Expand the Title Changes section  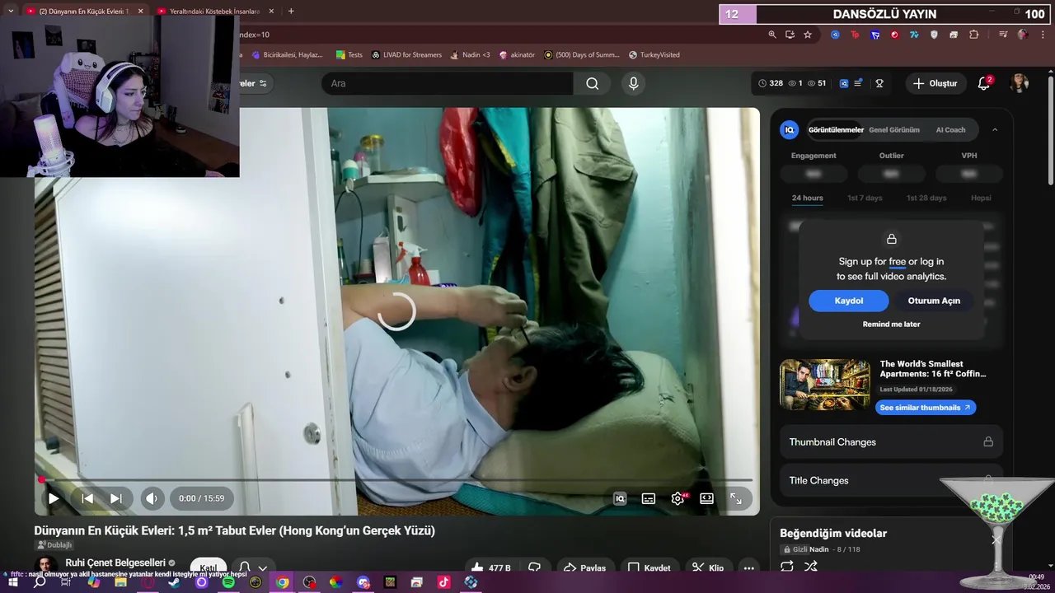coord(891,480)
